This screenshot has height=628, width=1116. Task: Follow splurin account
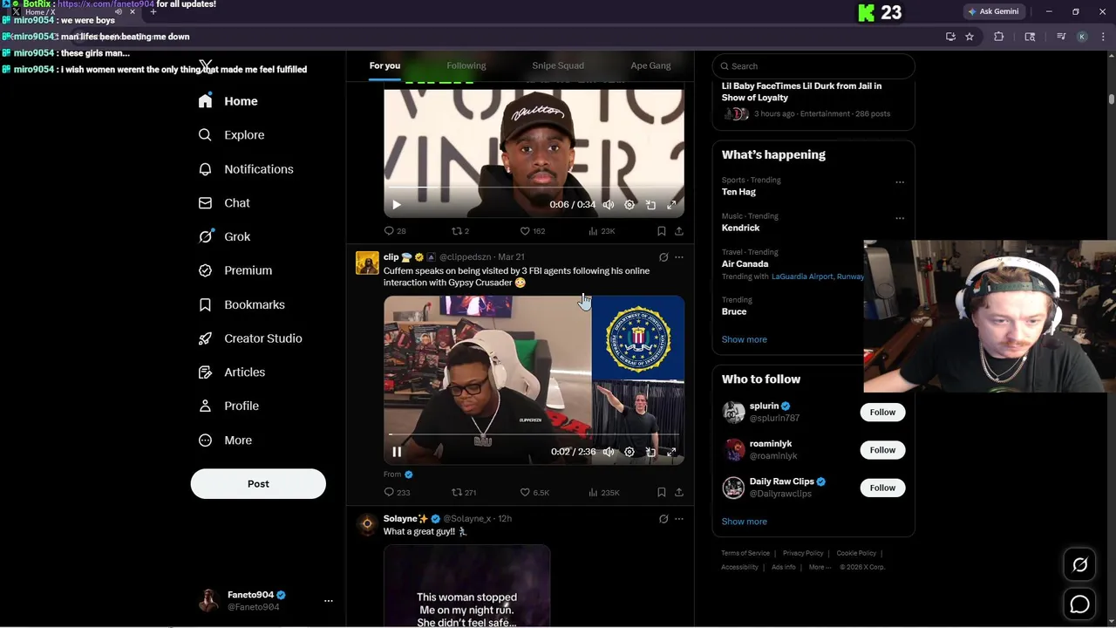tap(882, 413)
